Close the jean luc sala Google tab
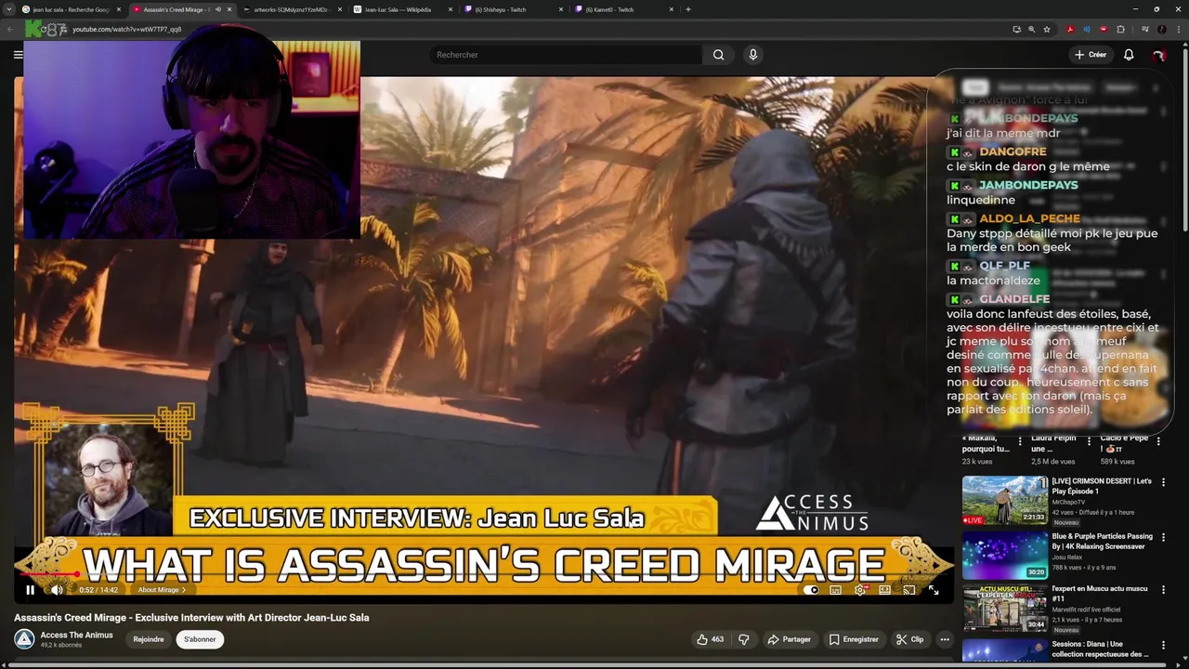This screenshot has height=669, width=1189. pos(119,9)
